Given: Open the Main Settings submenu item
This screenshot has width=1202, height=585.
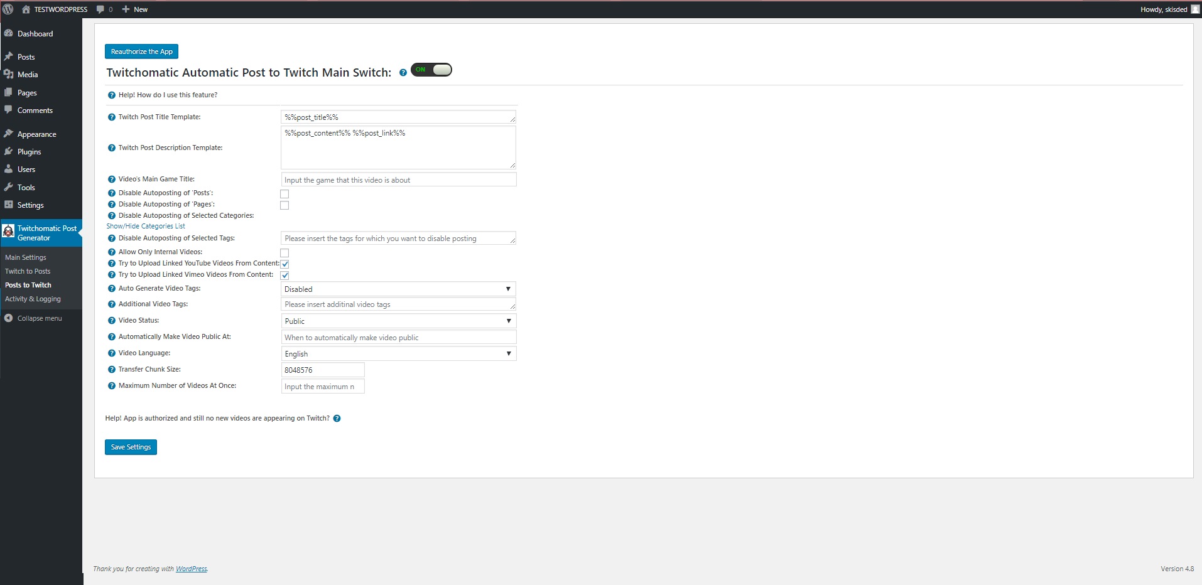Looking at the screenshot, I should pos(26,257).
